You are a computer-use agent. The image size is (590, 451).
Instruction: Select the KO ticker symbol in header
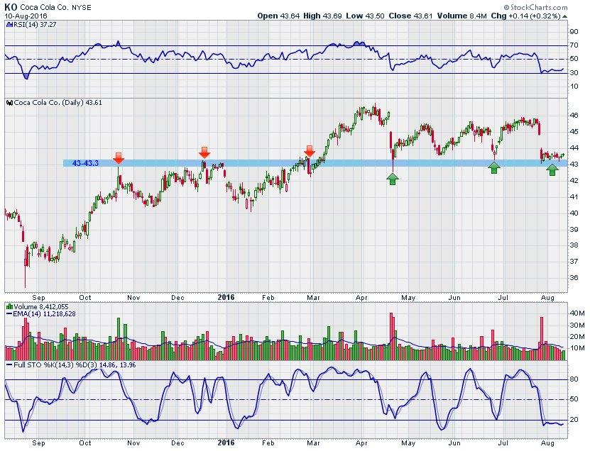coord(11,7)
